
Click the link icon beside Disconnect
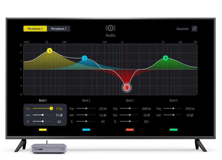(x=195, y=29)
